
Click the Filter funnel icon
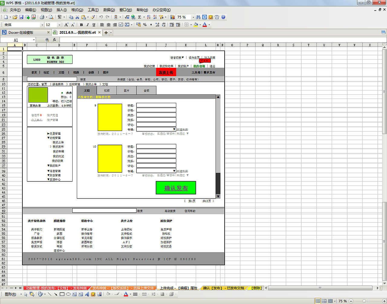pyautogui.click(x=161, y=17)
